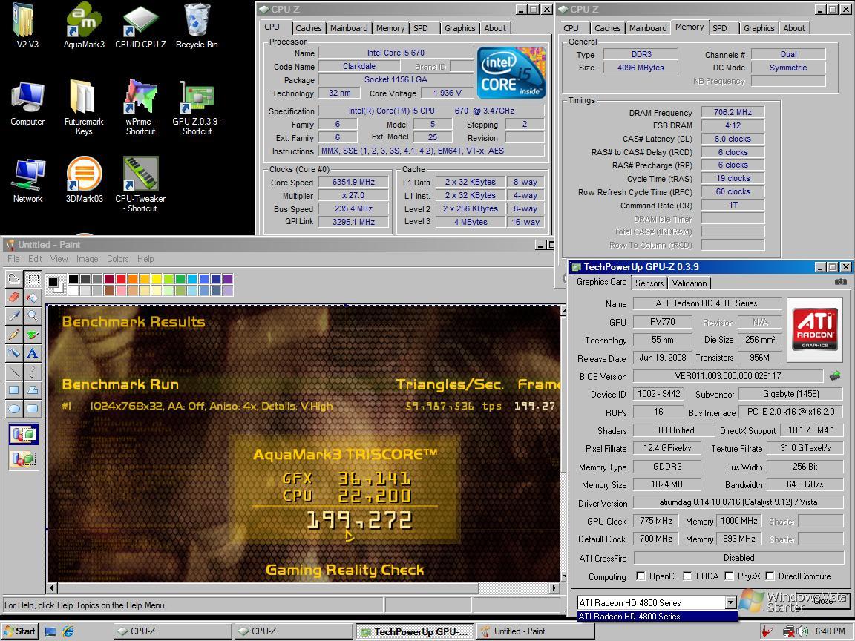Screen dimensions: 855x641
Task: Click the Core Speed value 6354.9 MHz
Action: (x=353, y=182)
